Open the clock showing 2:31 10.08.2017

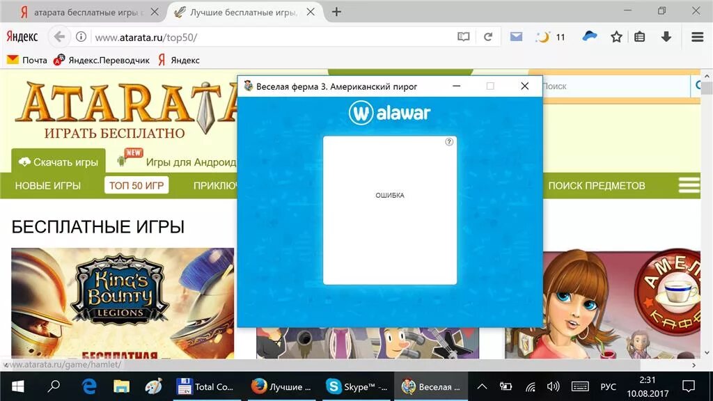[648, 386]
